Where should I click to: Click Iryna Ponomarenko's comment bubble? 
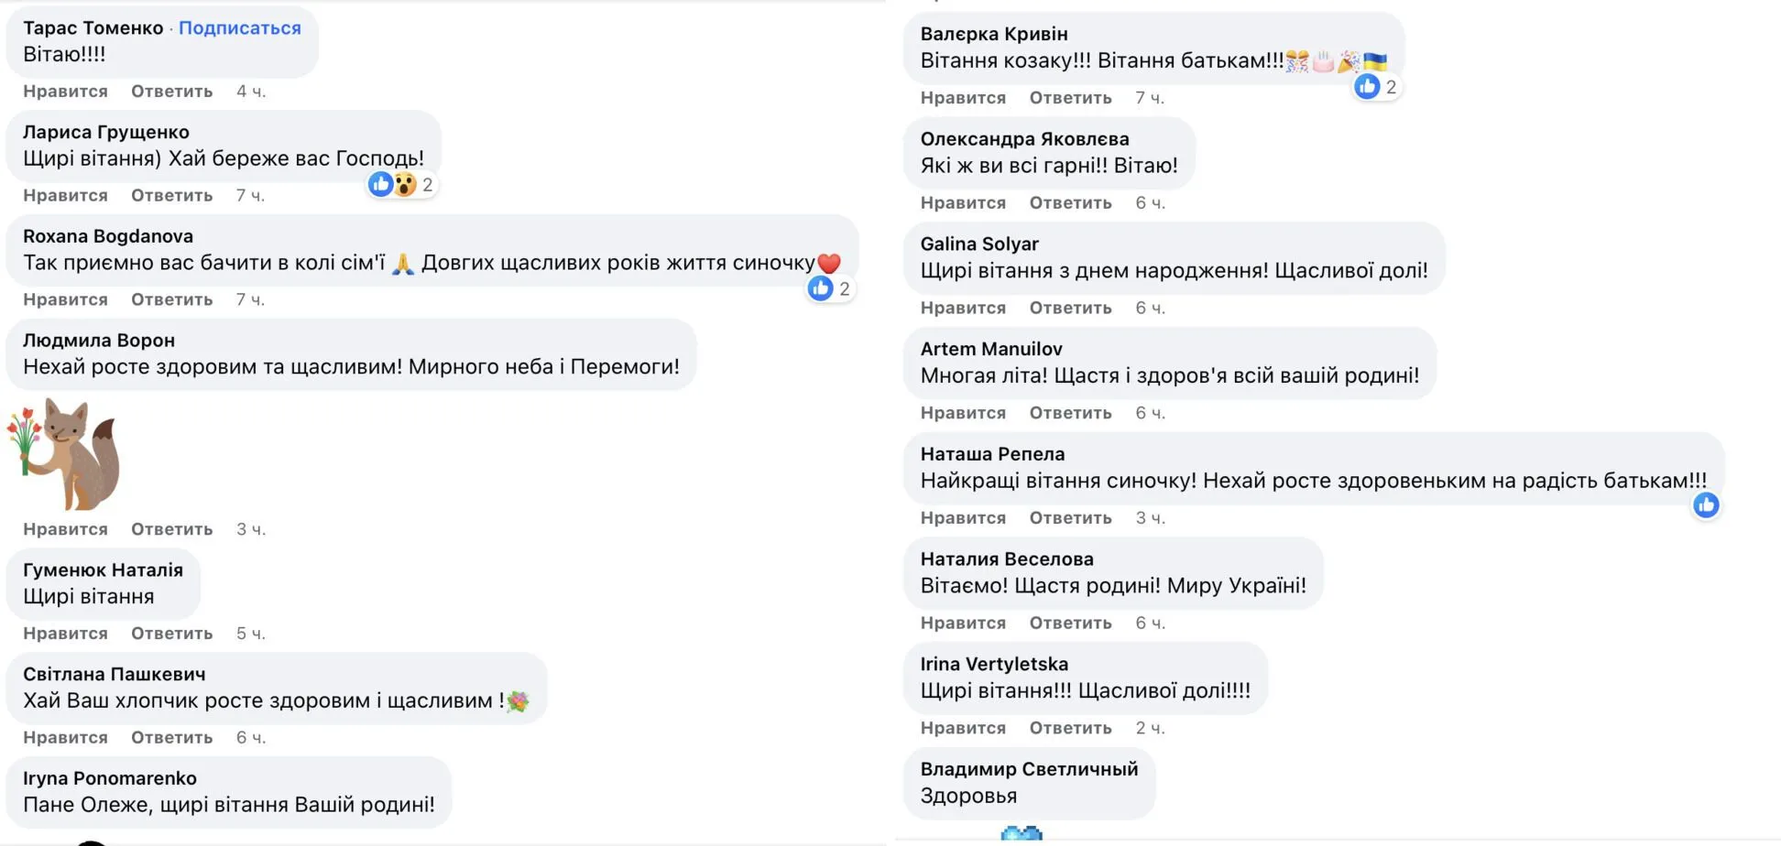point(227,792)
